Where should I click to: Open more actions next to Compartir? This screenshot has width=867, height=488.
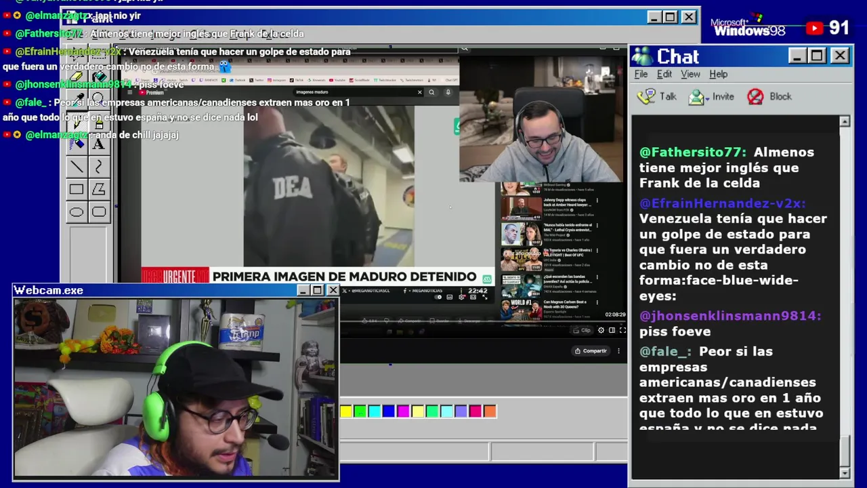pos(618,350)
